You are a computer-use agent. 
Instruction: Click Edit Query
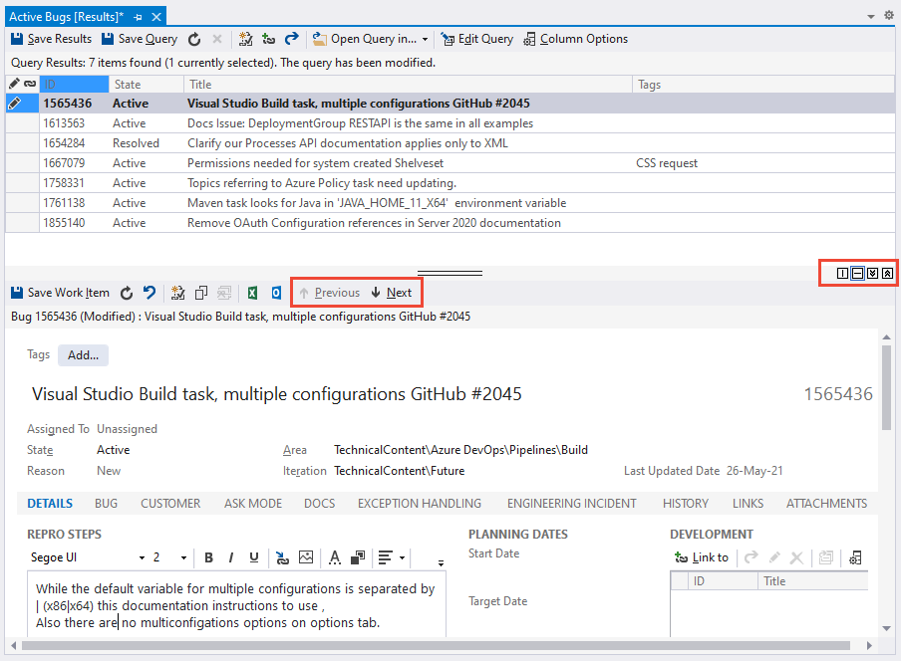pyautogui.click(x=476, y=39)
